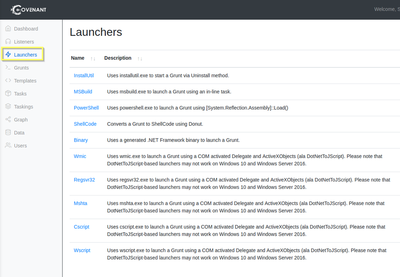Screen dimensions: 400x277
Task: Select the PowerShell launcher
Action: pos(86,108)
